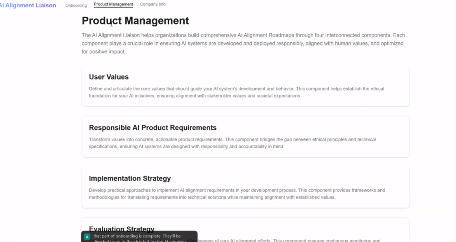Click the Product Management page heading
Image resolution: width=456 pixels, height=242 pixels.
[135, 21]
